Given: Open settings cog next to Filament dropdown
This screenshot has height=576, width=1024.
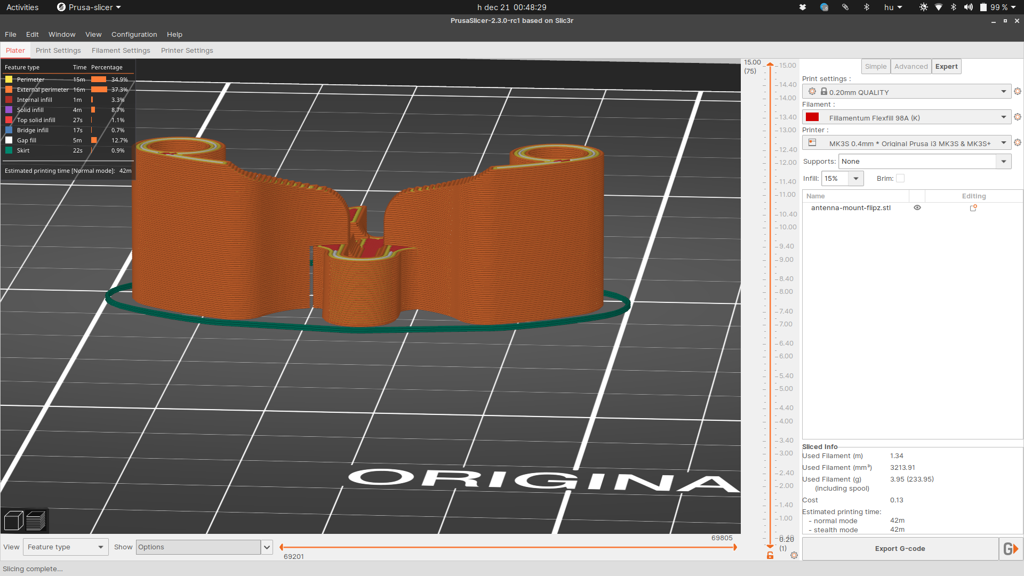Looking at the screenshot, I should [1018, 117].
